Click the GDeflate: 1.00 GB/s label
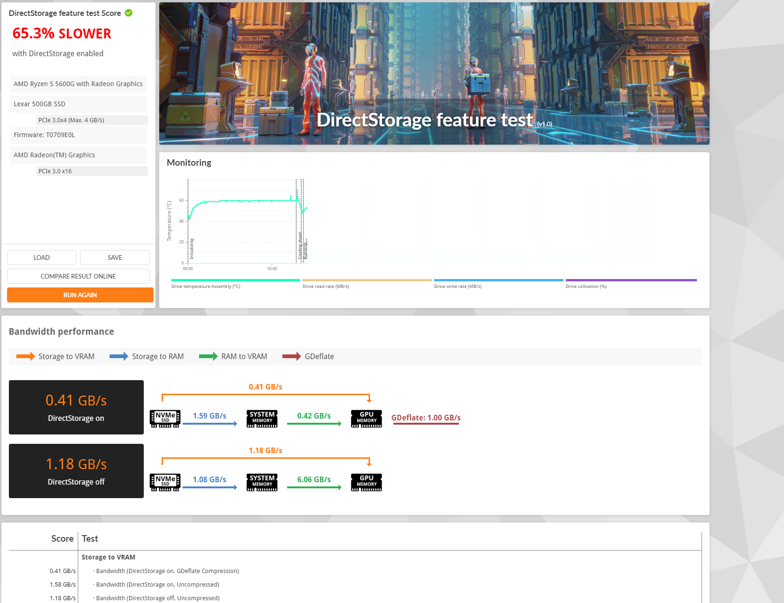 [x=426, y=418]
